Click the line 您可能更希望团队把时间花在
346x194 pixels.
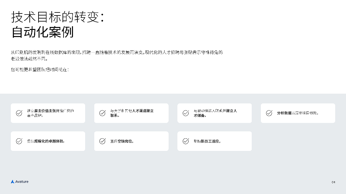pos(40,70)
